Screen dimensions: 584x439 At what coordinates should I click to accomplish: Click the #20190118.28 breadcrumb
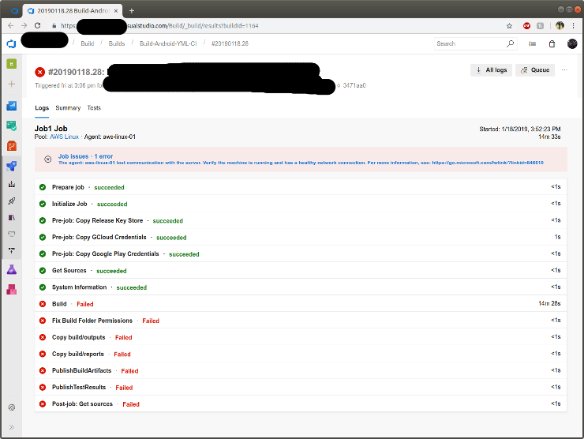(230, 43)
